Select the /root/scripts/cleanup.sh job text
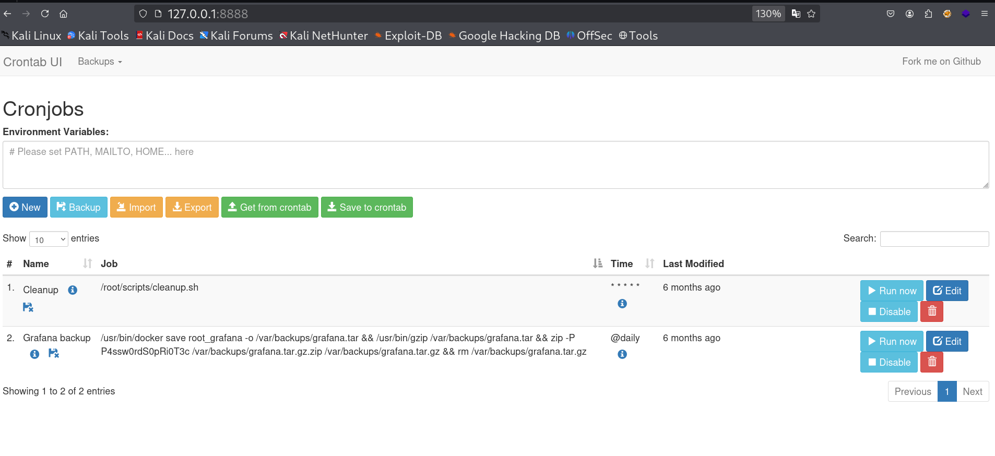 click(149, 287)
